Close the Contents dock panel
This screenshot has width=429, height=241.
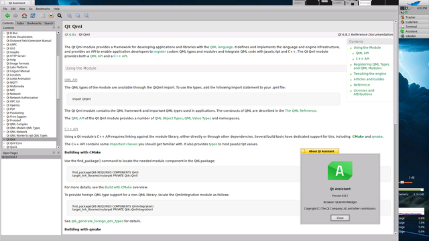(58, 27)
